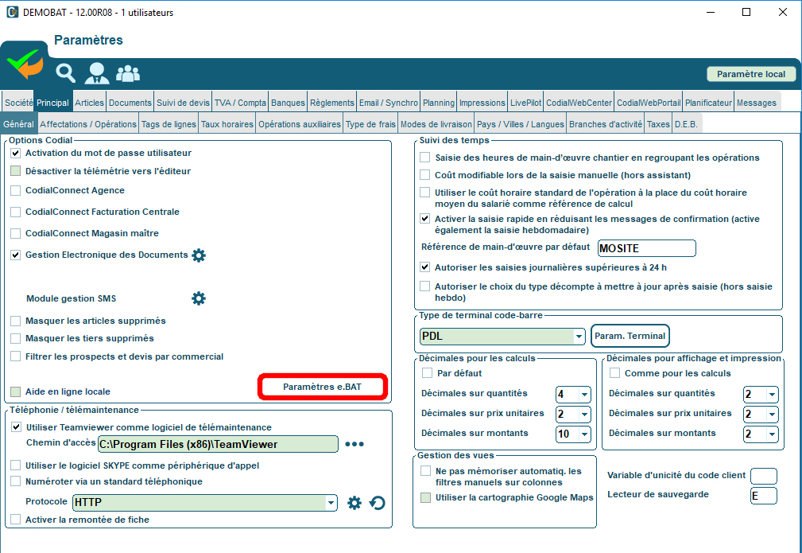
Task: Switch to the TVA / Compta tab
Action: (240, 103)
